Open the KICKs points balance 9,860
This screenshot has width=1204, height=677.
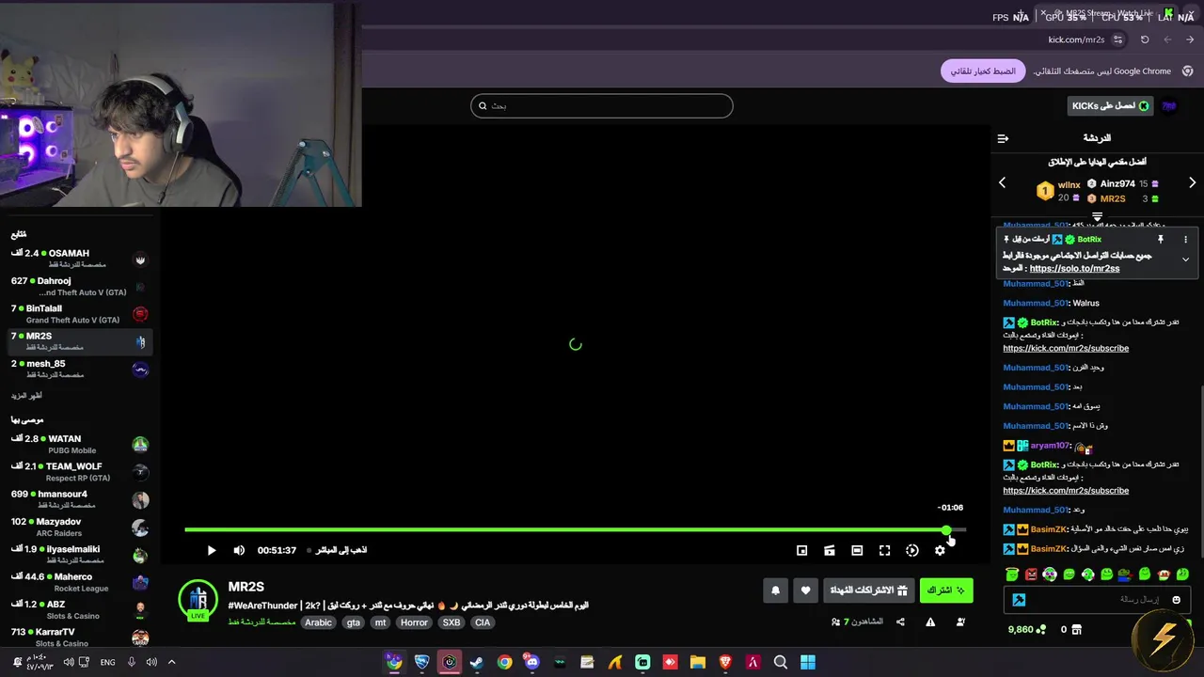(1026, 629)
